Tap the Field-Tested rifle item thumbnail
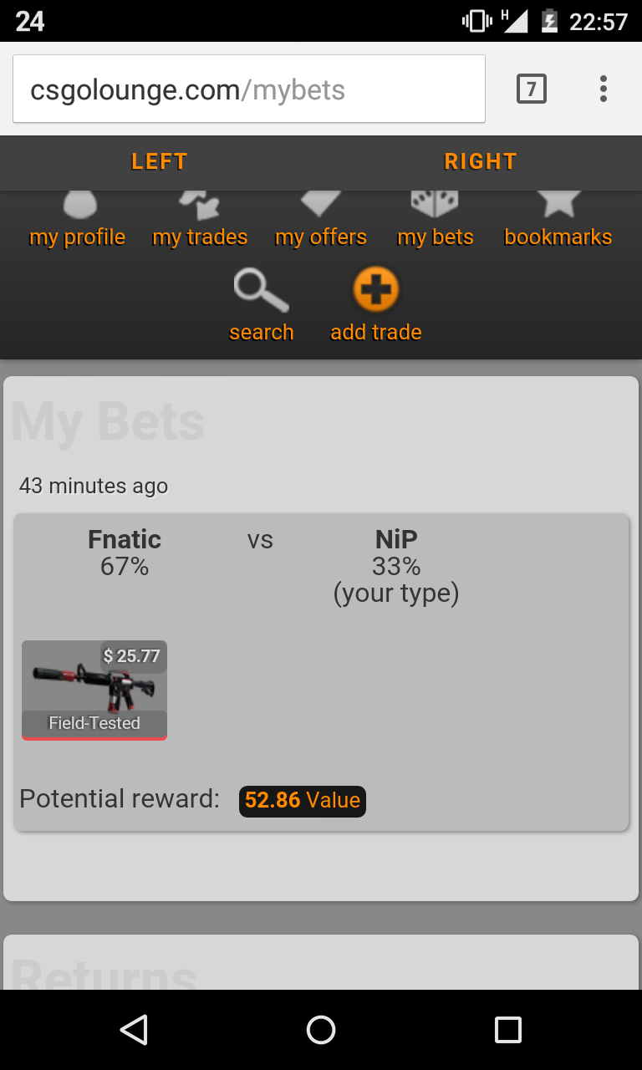 (x=94, y=690)
